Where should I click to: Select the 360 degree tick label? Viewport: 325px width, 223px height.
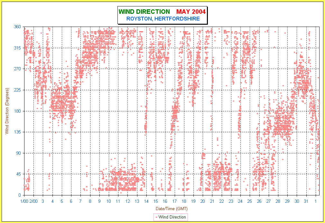click(17, 27)
